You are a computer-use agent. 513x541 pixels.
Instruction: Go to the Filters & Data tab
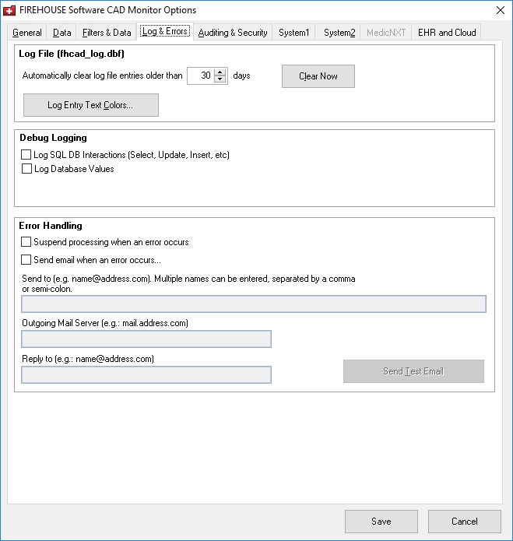[x=107, y=33]
